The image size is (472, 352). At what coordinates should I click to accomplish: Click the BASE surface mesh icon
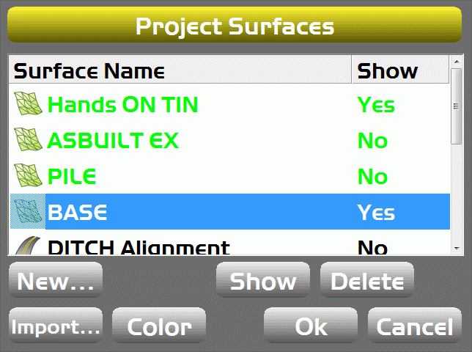[29, 213]
